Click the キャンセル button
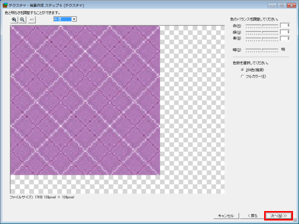This screenshot has height=224, width=299. point(224,216)
